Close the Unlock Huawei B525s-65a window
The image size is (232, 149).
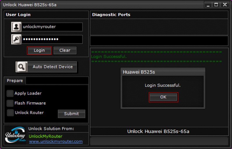click(224, 5)
